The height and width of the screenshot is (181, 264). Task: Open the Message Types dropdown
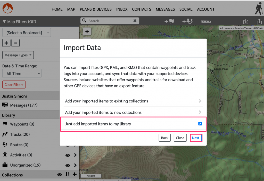click(18, 55)
